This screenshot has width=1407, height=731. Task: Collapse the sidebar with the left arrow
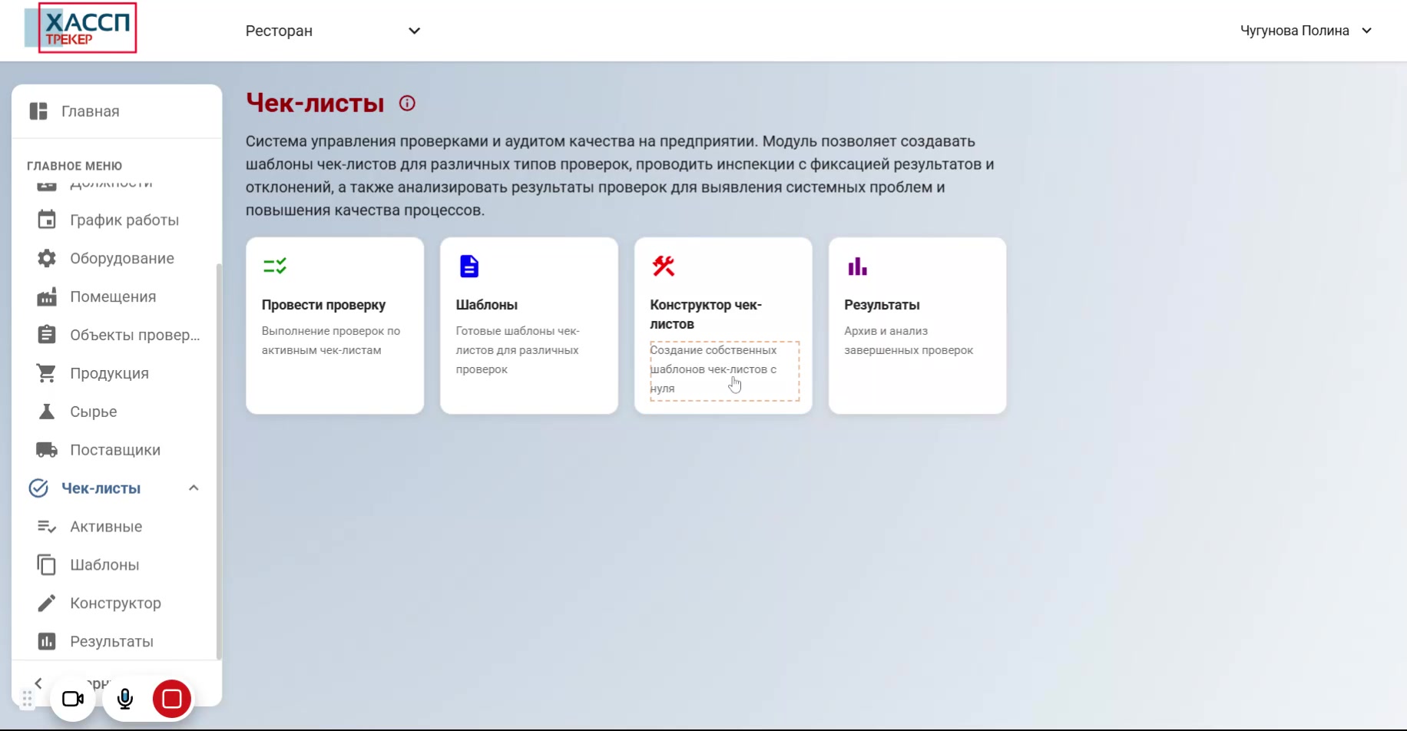(38, 683)
